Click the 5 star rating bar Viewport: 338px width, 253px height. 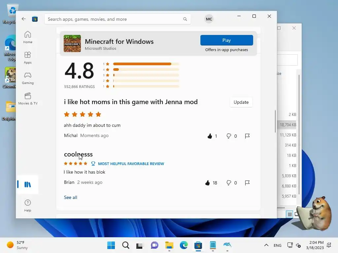[x=146, y=64]
